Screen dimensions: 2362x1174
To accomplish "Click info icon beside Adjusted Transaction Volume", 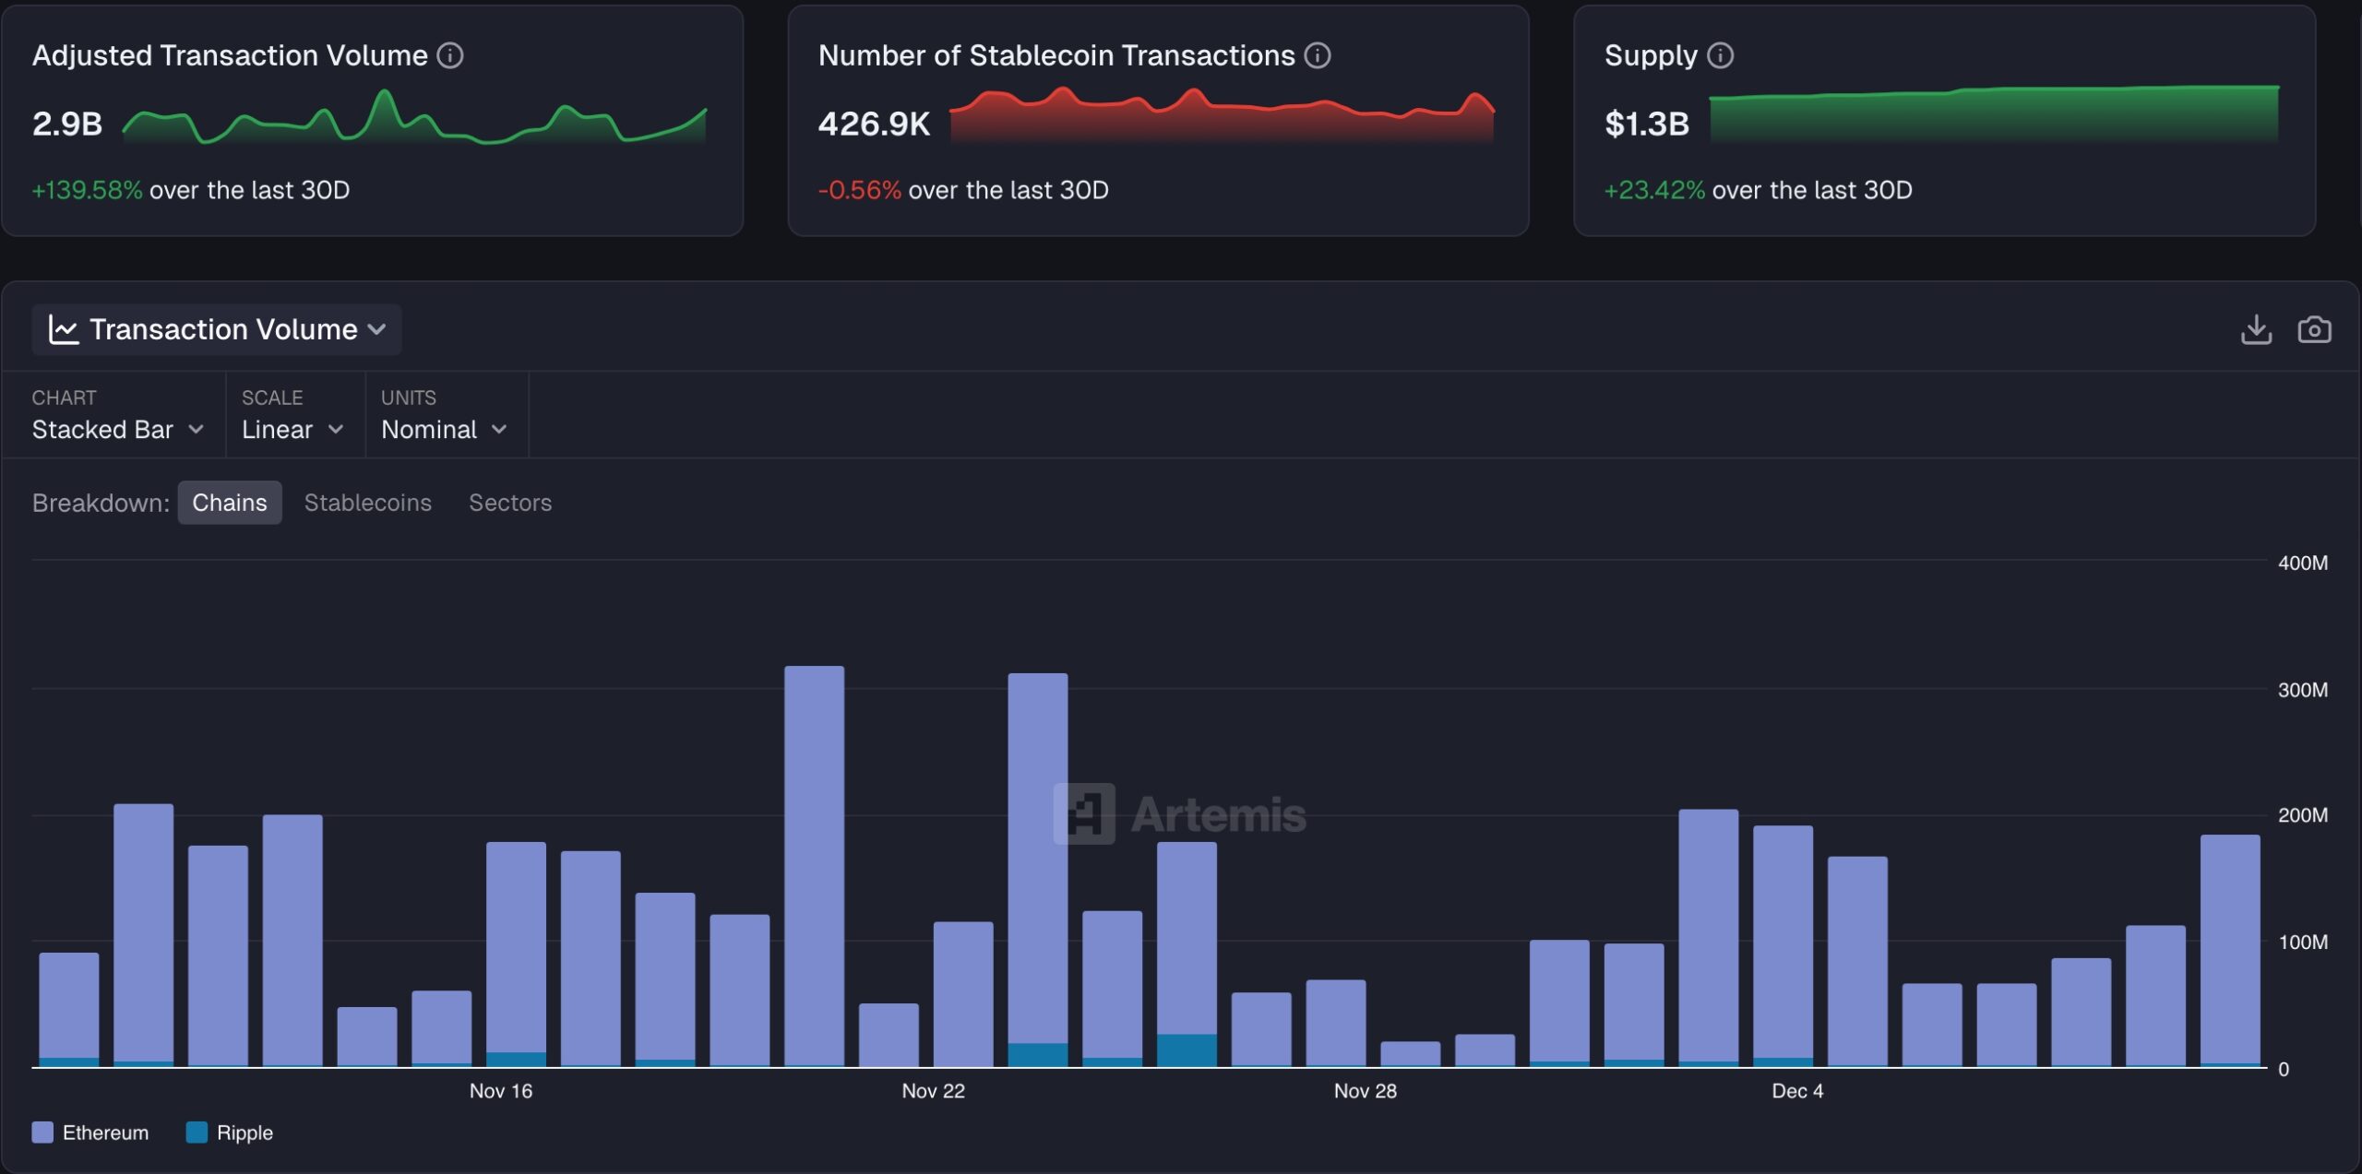I will (450, 55).
